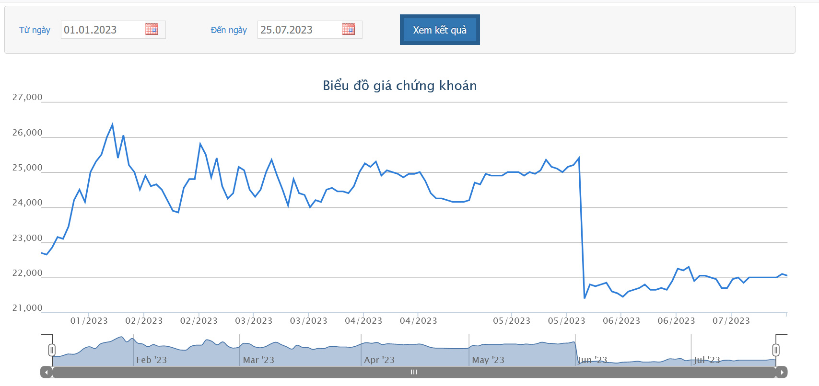Click the left navigator range handle

click(x=52, y=350)
